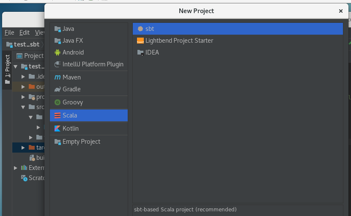This screenshot has height=216, width=351.
Task: Select the Kotlin logo icon
Action: (58, 129)
